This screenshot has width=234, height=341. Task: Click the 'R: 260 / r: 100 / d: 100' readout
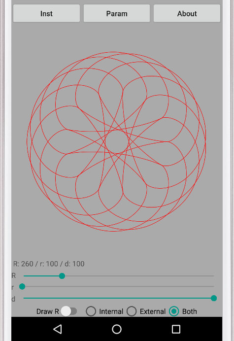[x=49, y=264]
